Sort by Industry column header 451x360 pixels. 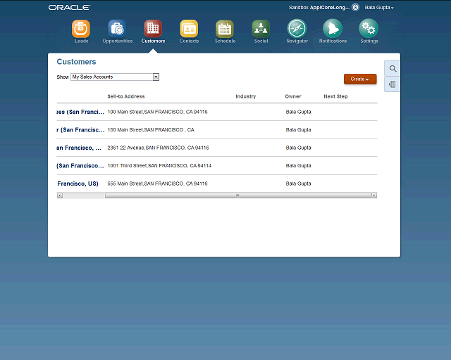[246, 96]
